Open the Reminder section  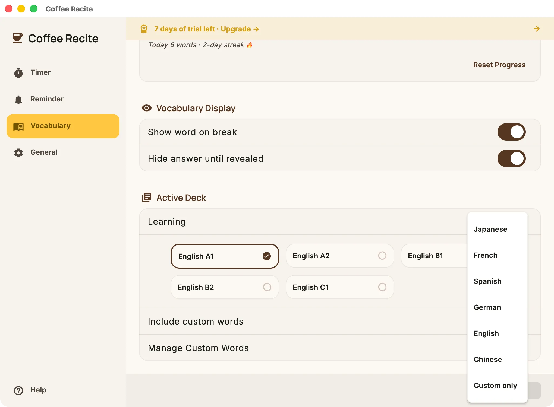tap(63, 99)
